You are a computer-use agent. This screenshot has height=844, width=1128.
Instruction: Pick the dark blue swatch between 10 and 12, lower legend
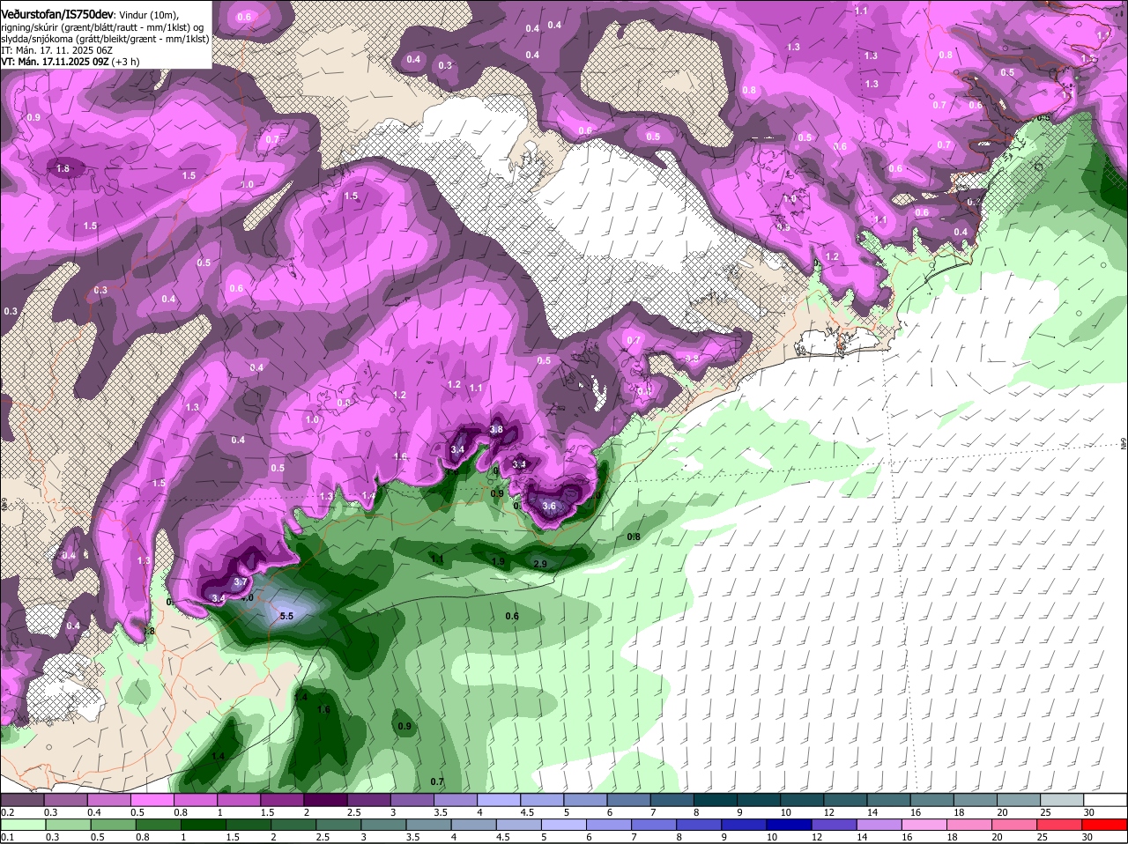tap(790, 825)
